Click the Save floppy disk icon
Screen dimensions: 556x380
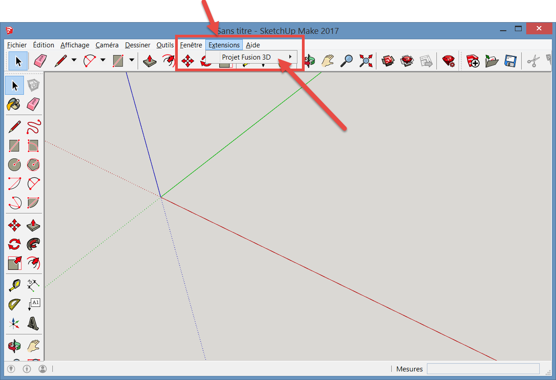click(510, 61)
